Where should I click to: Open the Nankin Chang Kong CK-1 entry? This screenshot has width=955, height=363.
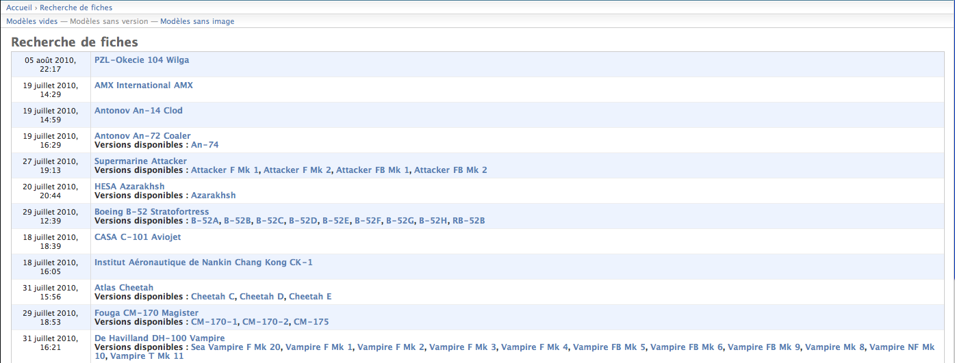[x=203, y=263]
